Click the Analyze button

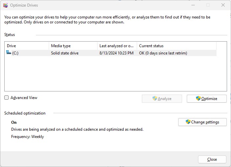[x=161, y=99]
